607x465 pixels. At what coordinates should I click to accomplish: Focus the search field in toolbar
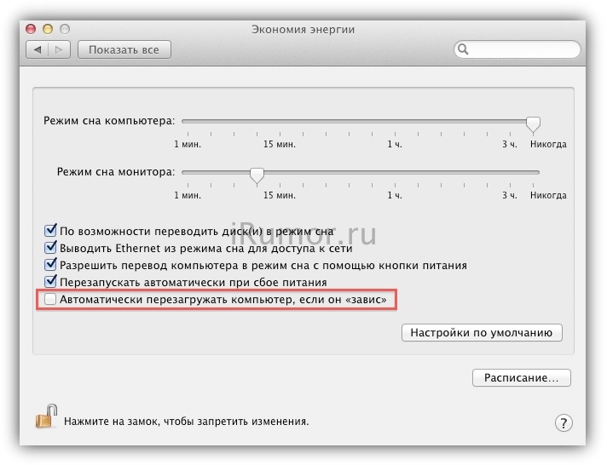point(517,49)
